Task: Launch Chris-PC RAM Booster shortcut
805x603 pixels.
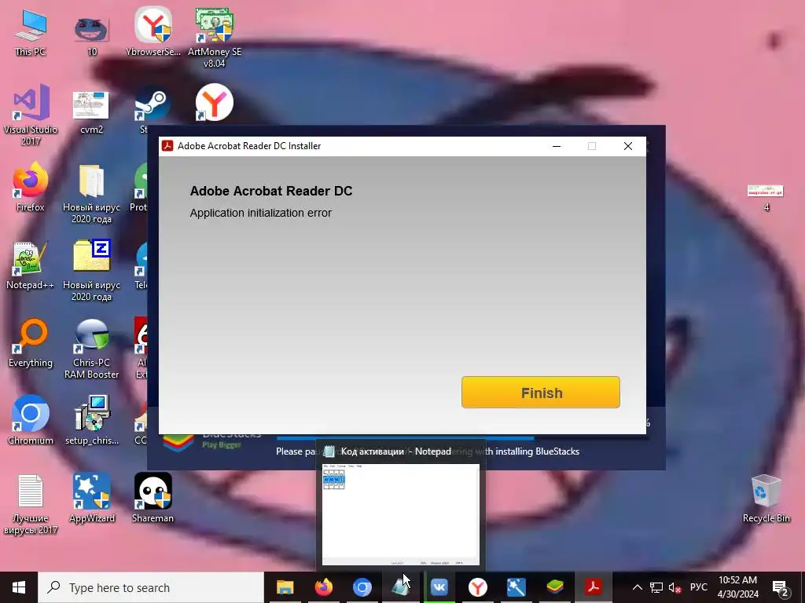Action: 91,348
